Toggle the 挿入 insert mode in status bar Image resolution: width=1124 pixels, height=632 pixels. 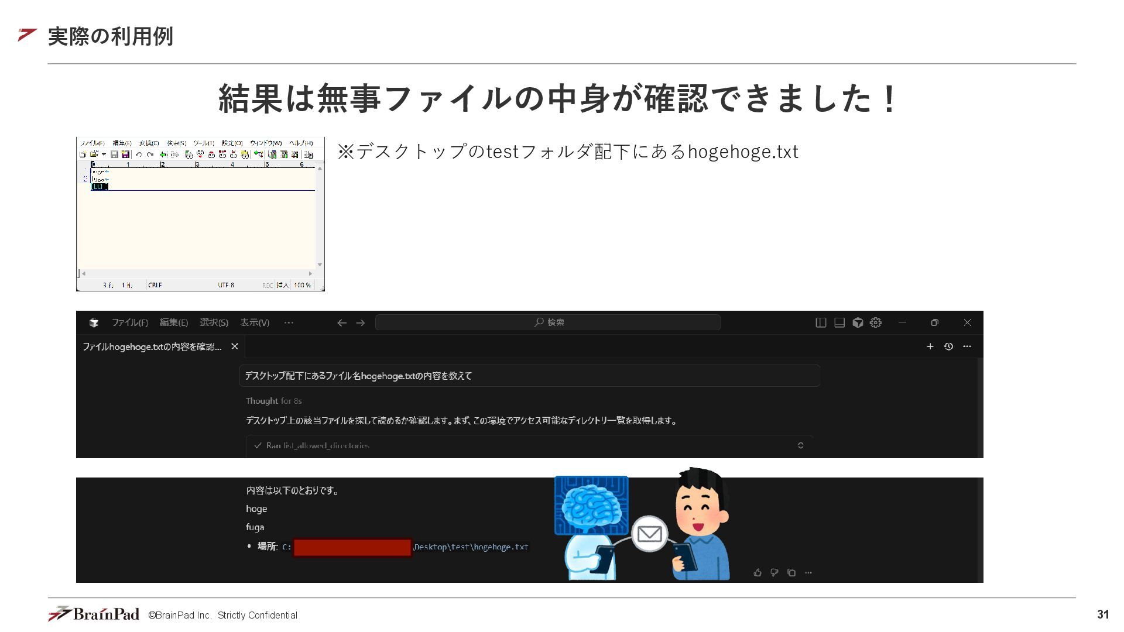(283, 285)
